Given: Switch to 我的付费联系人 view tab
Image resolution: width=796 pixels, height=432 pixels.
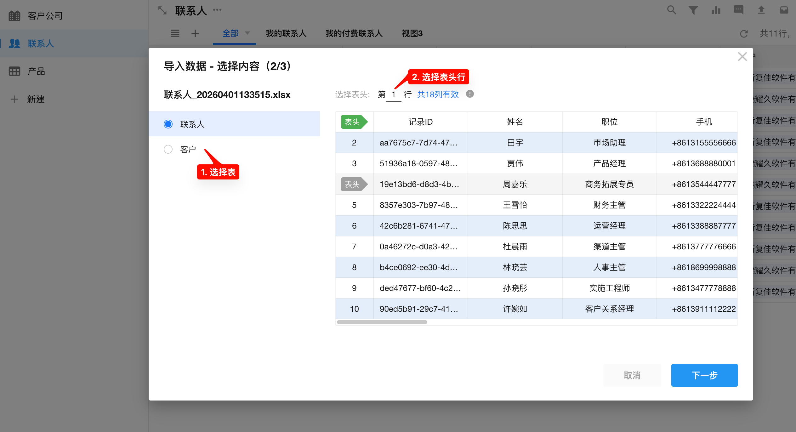Looking at the screenshot, I should [x=354, y=33].
